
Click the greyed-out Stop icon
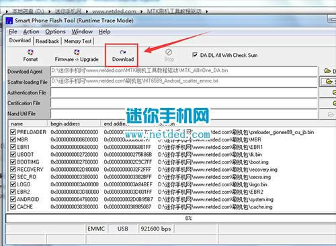point(169,52)
